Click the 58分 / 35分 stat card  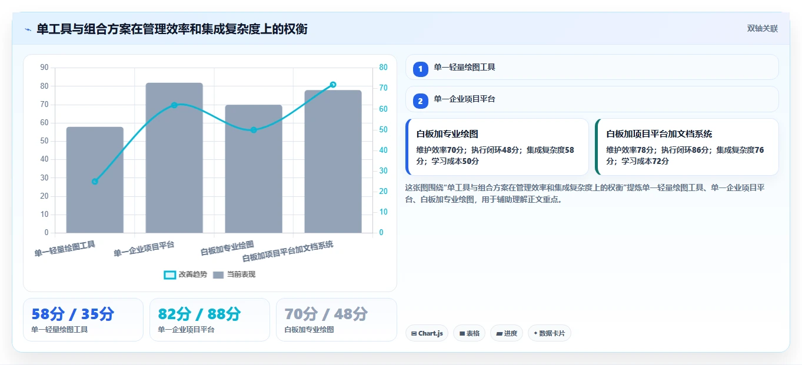pyautogui.click(x=83, y=320)
